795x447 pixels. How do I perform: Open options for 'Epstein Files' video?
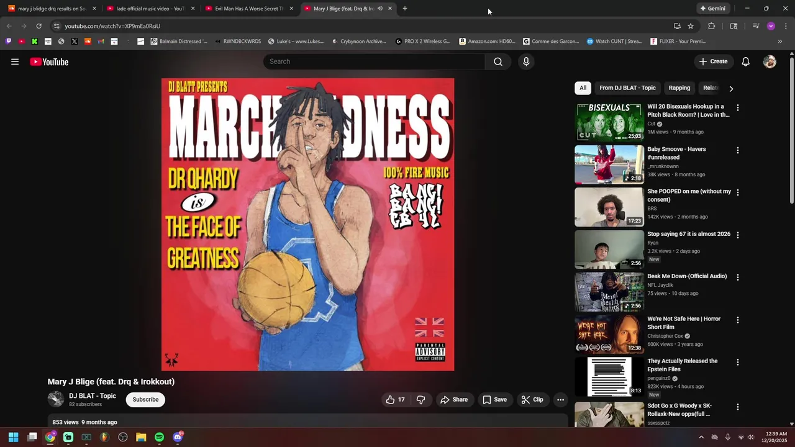click(x=738, y=362)
